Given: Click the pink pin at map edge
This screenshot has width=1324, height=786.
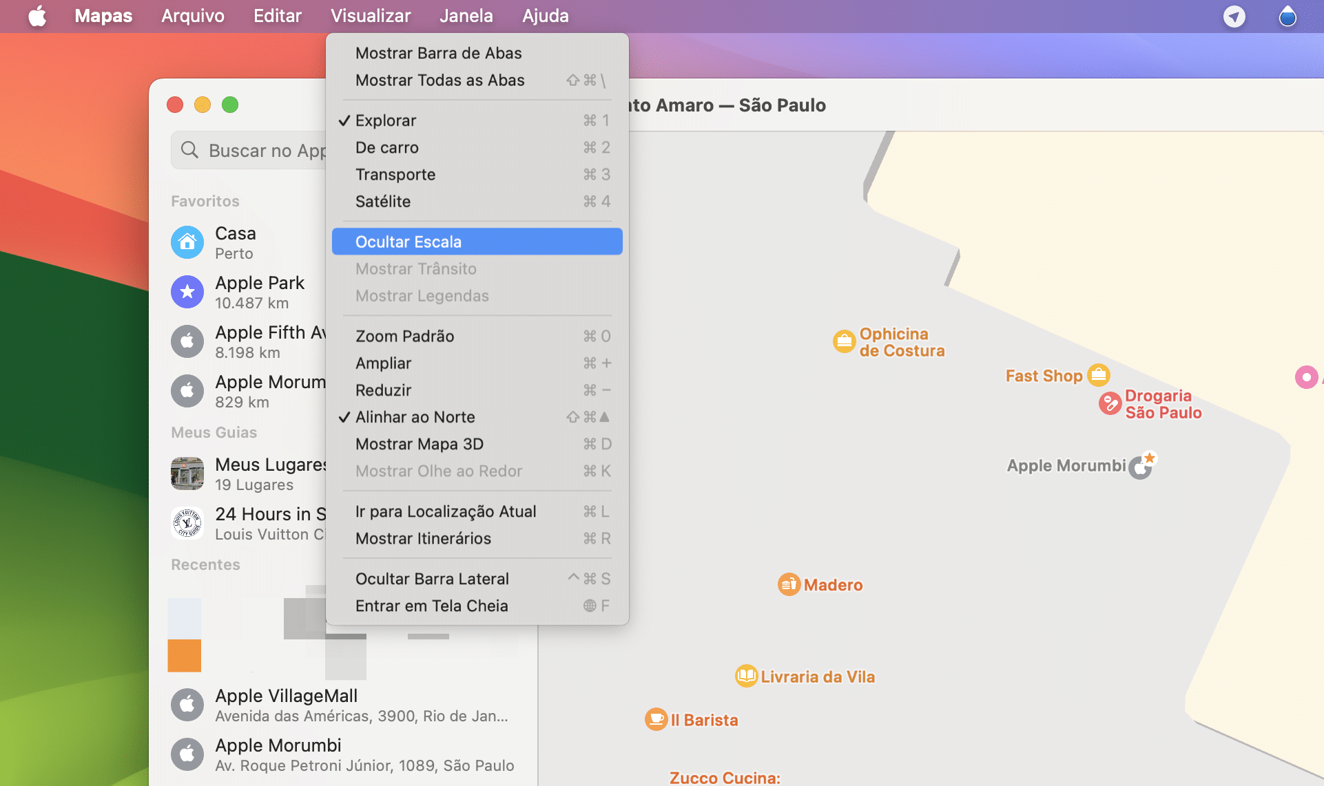Looking at the screenshot, I should pos(1306,377).
